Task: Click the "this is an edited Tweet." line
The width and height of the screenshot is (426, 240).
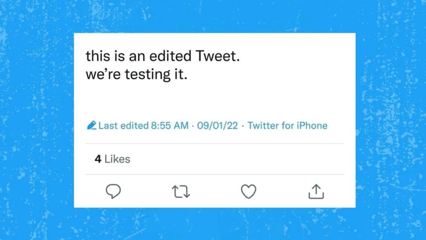Action: [x=163, y=56]
